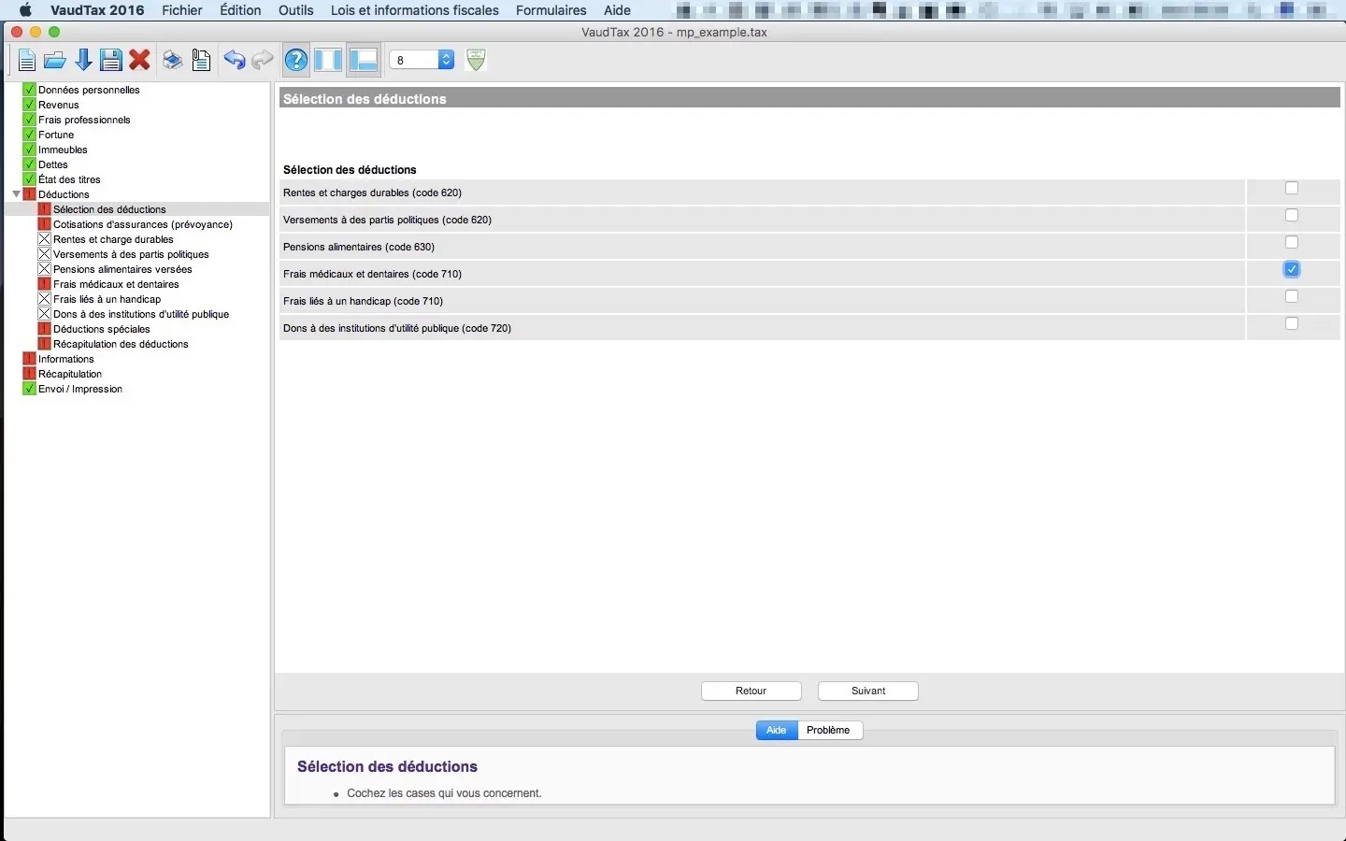This screenshot has width=1346, height=841.
Task: Open Frais médicaux et dentaires tree item
Action: coord(116,284)
